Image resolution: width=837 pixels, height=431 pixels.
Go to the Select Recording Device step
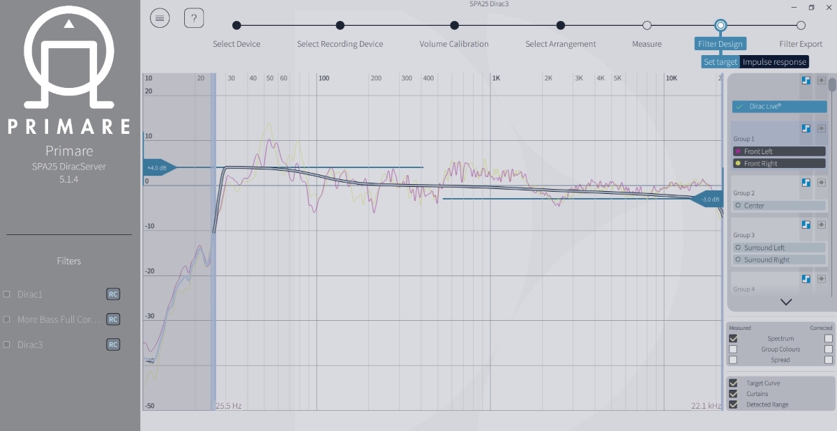(340, 26)
